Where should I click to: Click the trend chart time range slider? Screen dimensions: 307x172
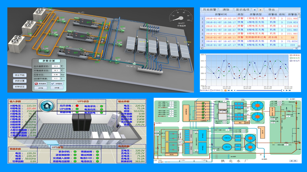[x=259, y=90]
